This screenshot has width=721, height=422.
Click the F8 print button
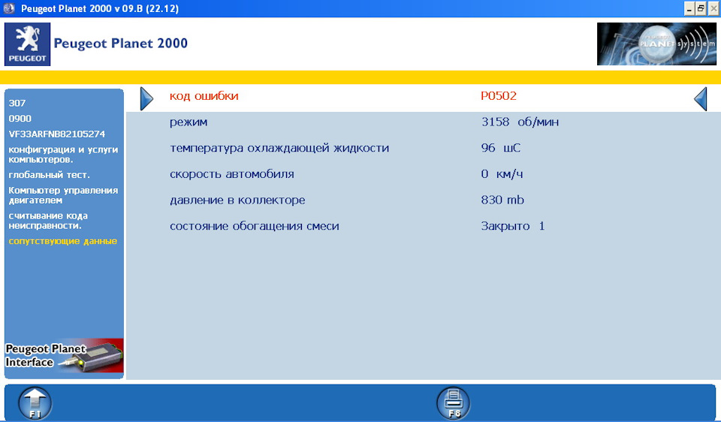[454, 403]
